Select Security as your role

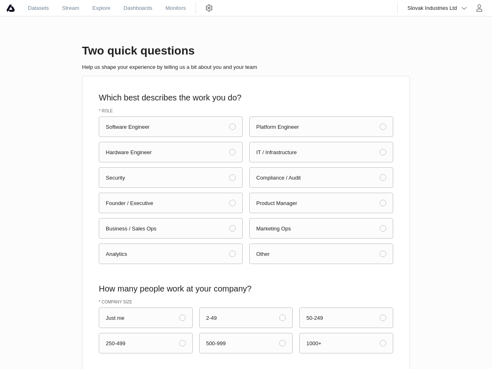click(x=171, y=178)
